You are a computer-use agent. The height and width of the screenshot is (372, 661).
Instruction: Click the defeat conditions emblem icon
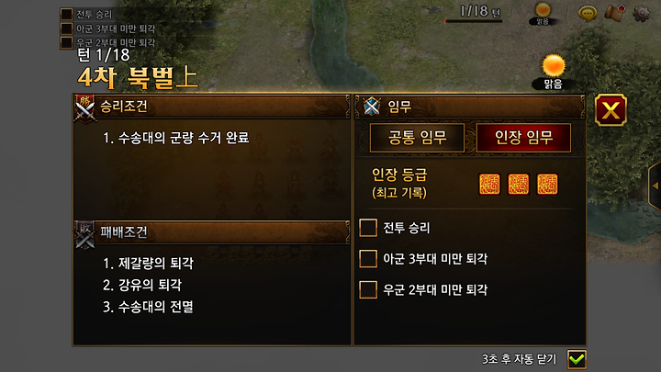pyautogui.click(x=84, y=234)
